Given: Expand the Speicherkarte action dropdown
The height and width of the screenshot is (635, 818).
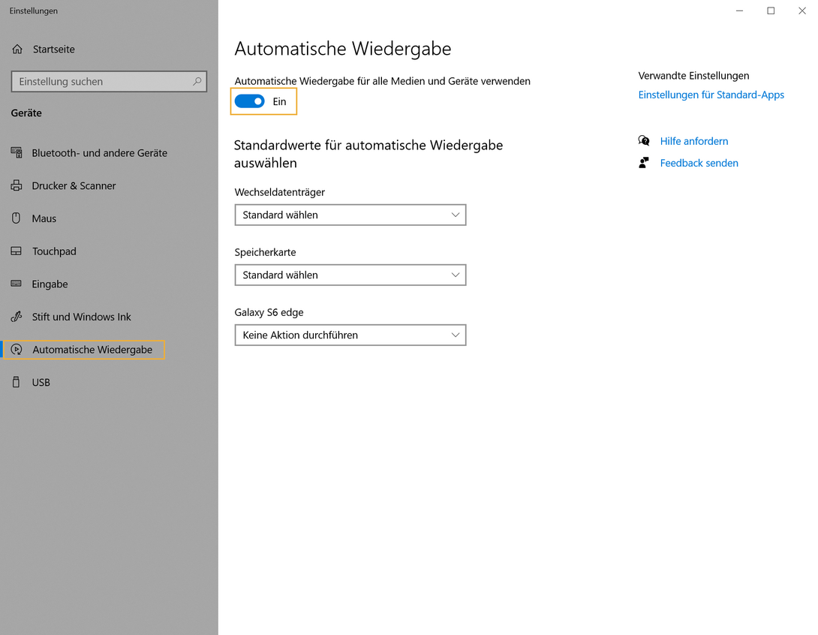Looking at the screenshot, I should [x=350, y=275].
